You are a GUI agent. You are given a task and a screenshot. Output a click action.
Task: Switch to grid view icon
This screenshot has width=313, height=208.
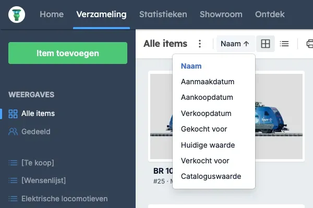tap(266, 44)
